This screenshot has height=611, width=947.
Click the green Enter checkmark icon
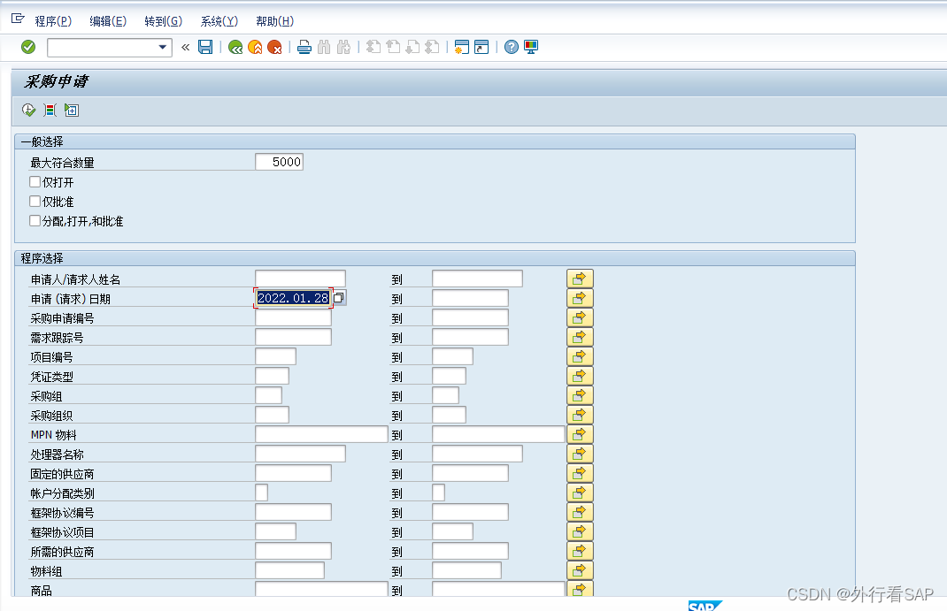(x=28, y=47)
